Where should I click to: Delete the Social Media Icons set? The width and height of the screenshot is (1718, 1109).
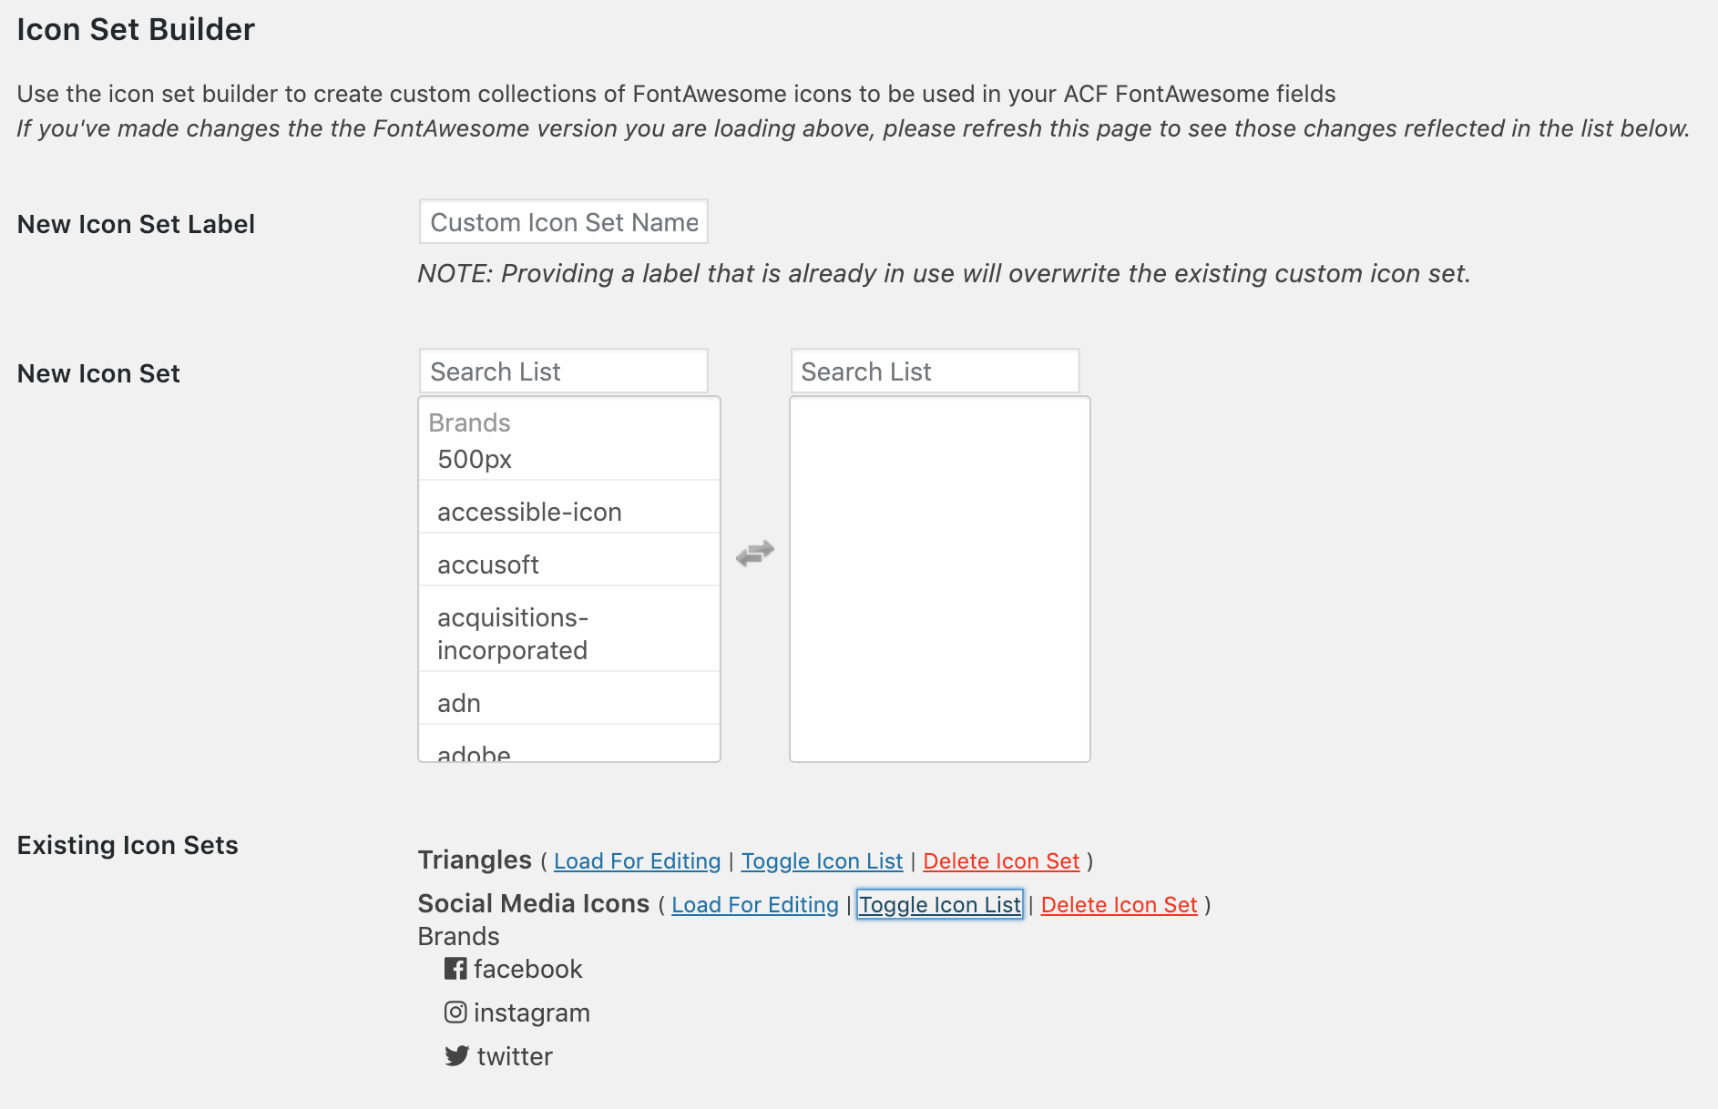pos(1119,904)
